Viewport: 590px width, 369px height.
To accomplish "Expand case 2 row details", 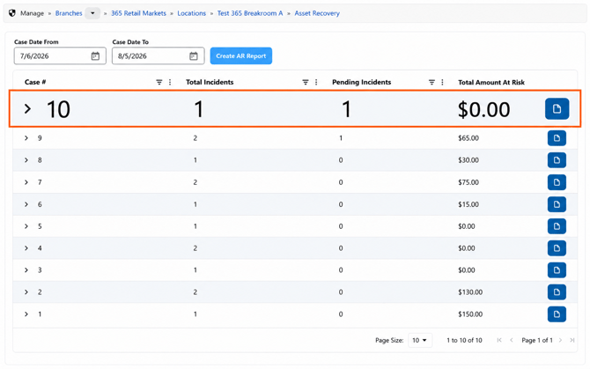I will [x=26, y=292].
